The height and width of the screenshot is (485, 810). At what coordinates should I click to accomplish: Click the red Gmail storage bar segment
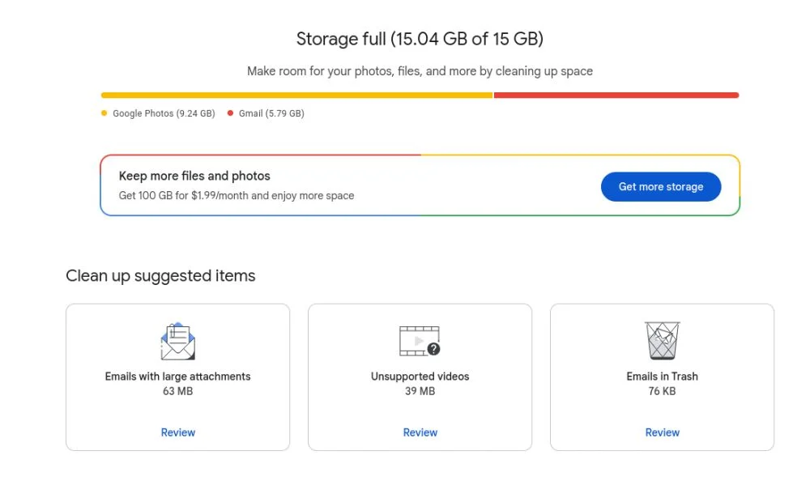point(616,95)
